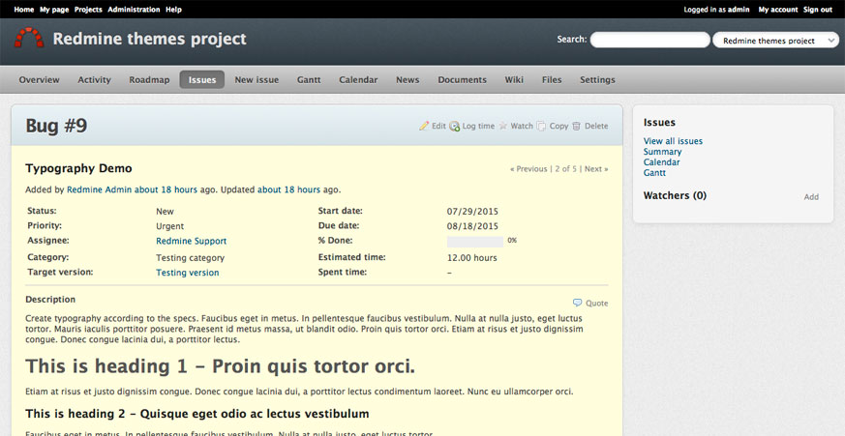This screenshot has height=436, width=845.
Task: Open View all issues in sidebar
Action: pyautogui.click(x=673, y=141)
